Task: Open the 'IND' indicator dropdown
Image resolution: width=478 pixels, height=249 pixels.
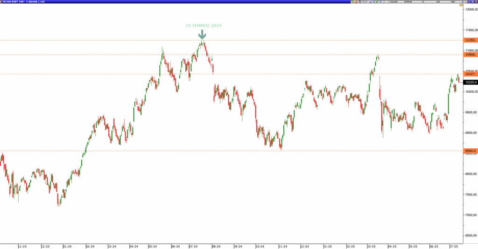Action: pyautogui.click(x=453, y=2)
